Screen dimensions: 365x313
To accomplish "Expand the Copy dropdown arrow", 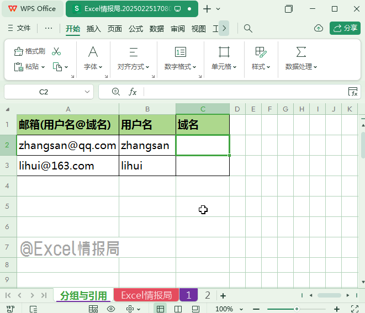I will pyautogui.click(x=66, y=67).
